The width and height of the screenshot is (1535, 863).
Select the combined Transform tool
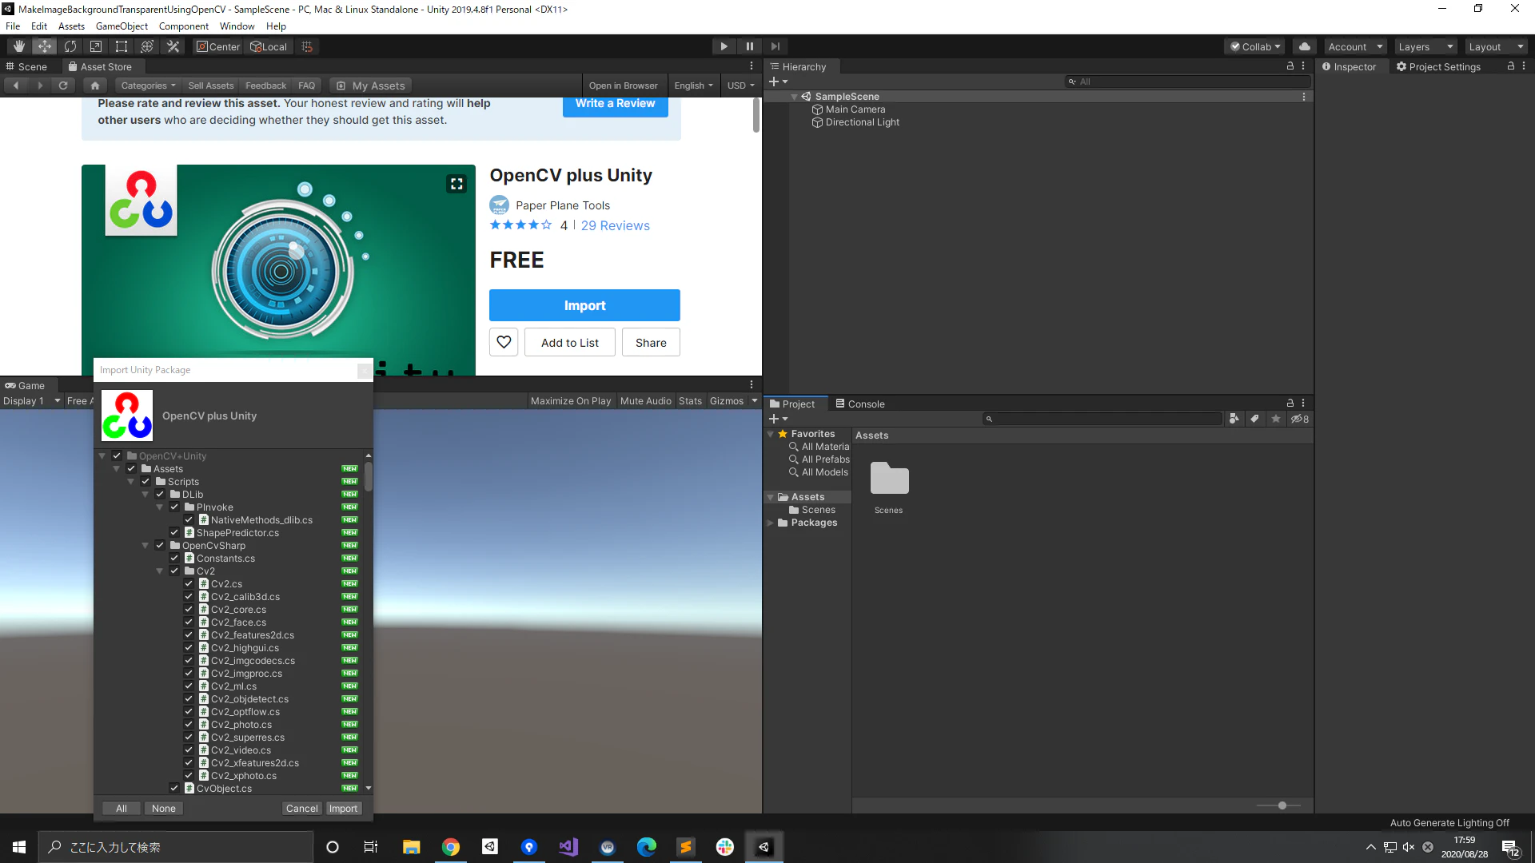(x=147, y=46)
